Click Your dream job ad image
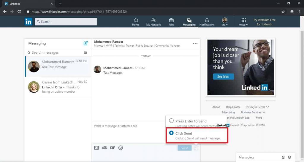This screenshot has width=304, height=162. [240, 67]
